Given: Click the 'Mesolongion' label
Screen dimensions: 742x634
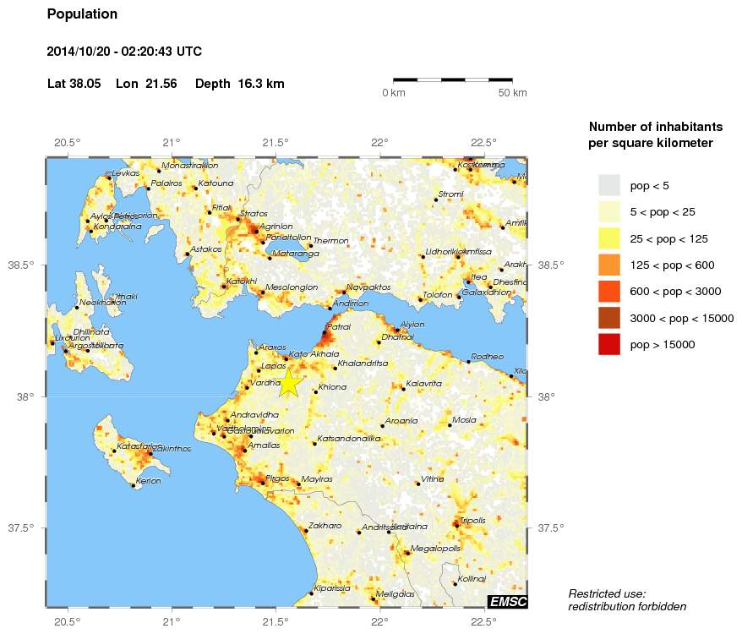Looking at the screenshot, I should [292, 287].
